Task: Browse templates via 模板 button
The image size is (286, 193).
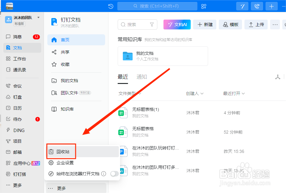Action: pyautogui.click(x=230, y=25)
